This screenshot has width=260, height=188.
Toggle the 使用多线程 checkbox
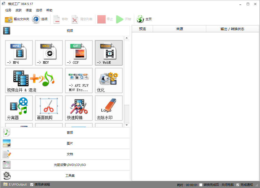click(x=32, y=184)
